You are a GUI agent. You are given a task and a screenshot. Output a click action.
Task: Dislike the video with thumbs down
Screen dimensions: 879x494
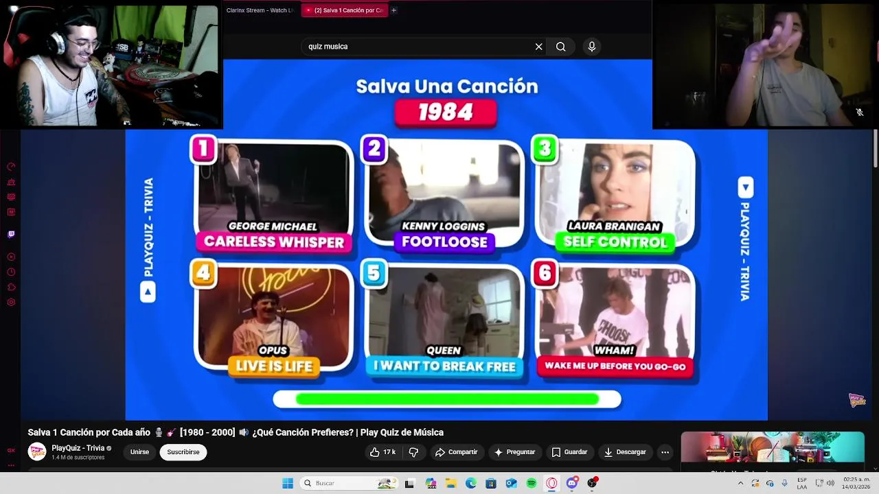[x=413, y=452]
